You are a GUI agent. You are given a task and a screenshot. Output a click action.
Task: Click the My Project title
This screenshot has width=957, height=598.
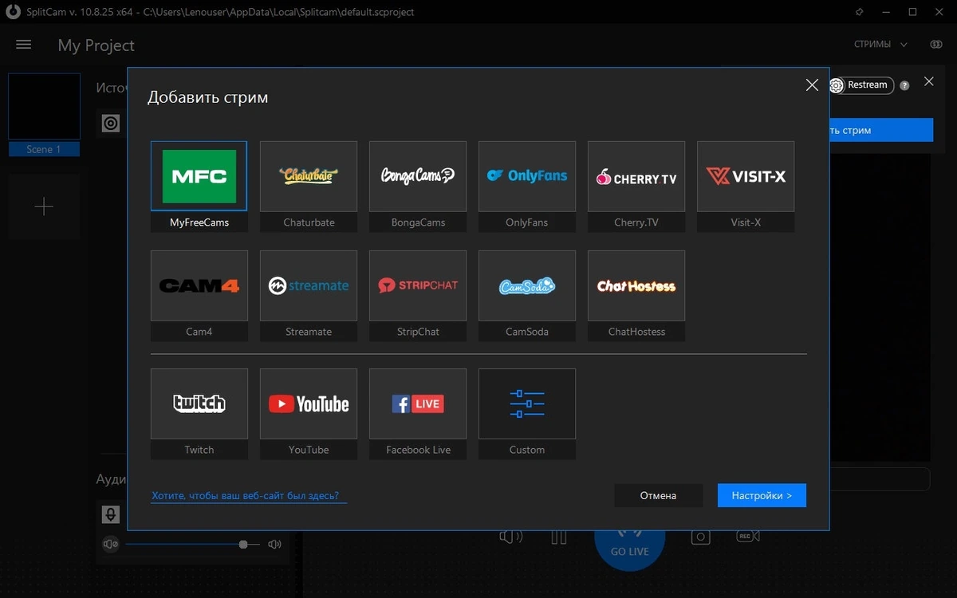coord(96,45)
